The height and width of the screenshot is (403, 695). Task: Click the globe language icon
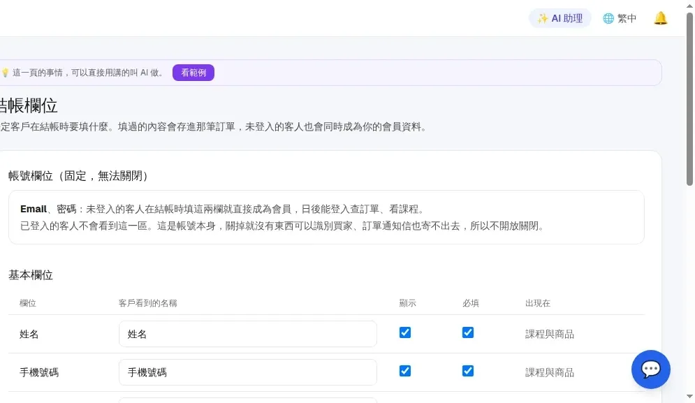(608, 18)
